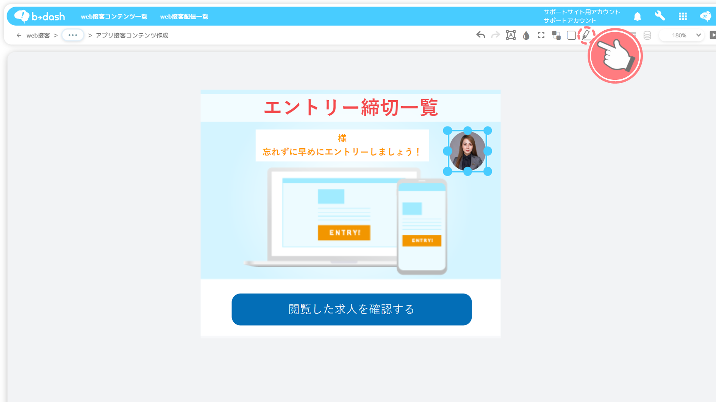This screenshot has width=716, height=402.
Task: Select the circular portrait image
Action: [x=467, y=151]
